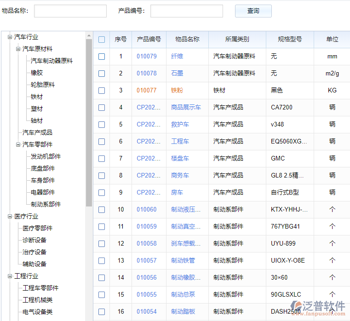
Task: Click the 所属类别 column header
Action: click(x=237, y=40)
